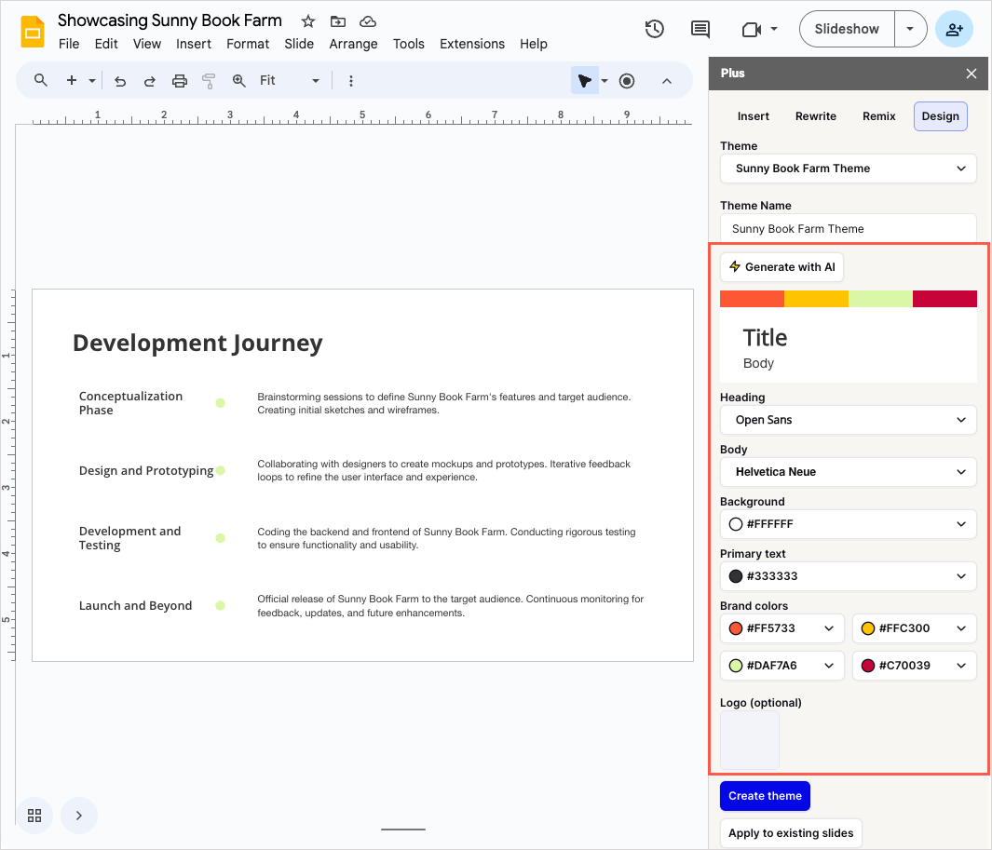
Task: Click the Slideshow button
Action: [x=847, y=29]
